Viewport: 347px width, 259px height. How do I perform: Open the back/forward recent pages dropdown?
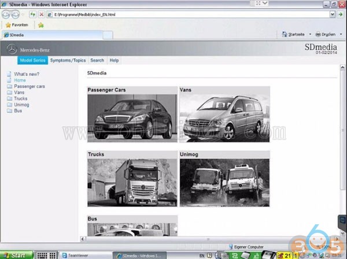pyautogui.click(x=23, y=14)
